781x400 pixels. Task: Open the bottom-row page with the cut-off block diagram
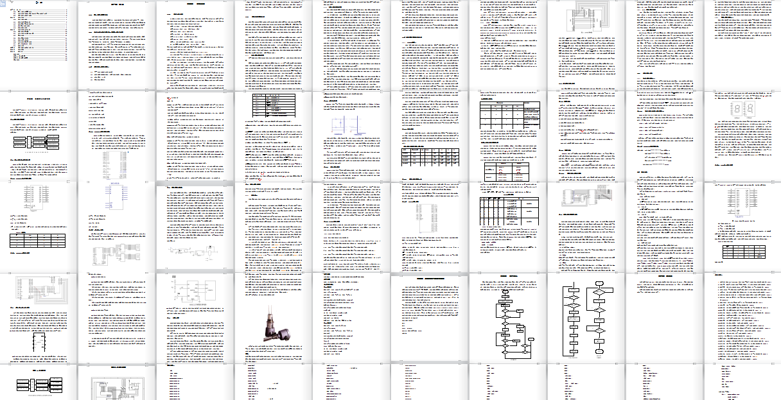click(39, 382)
